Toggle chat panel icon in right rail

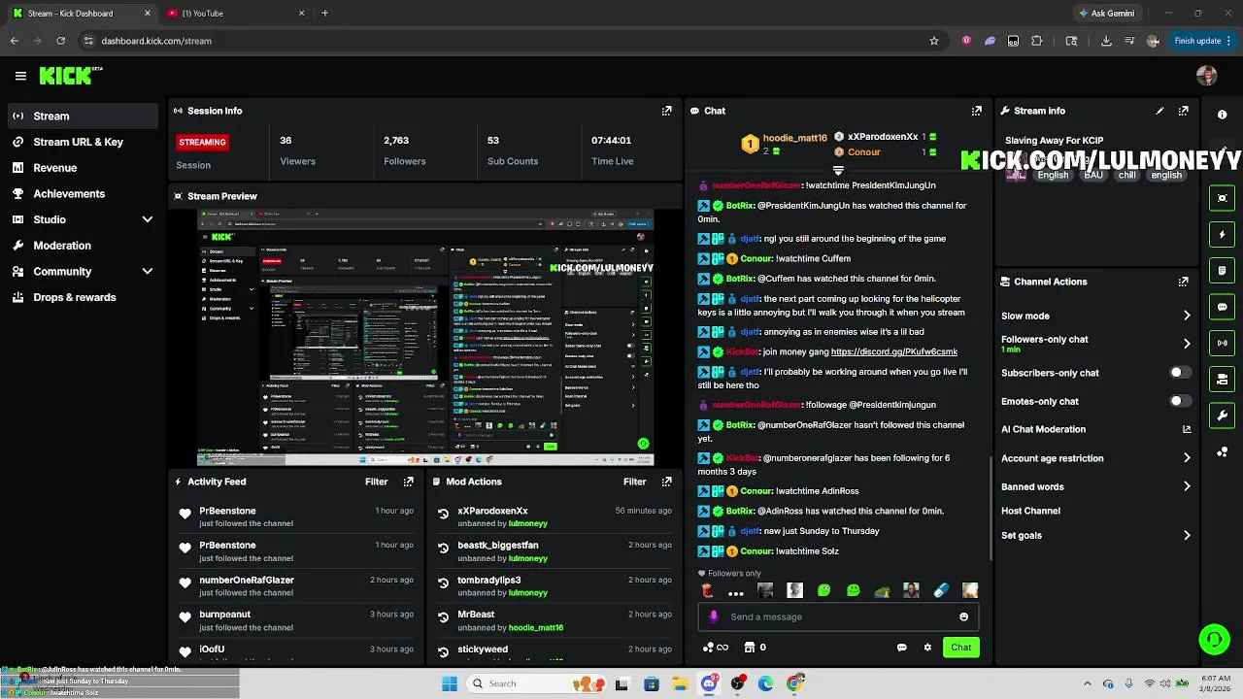coord(1222,307)
